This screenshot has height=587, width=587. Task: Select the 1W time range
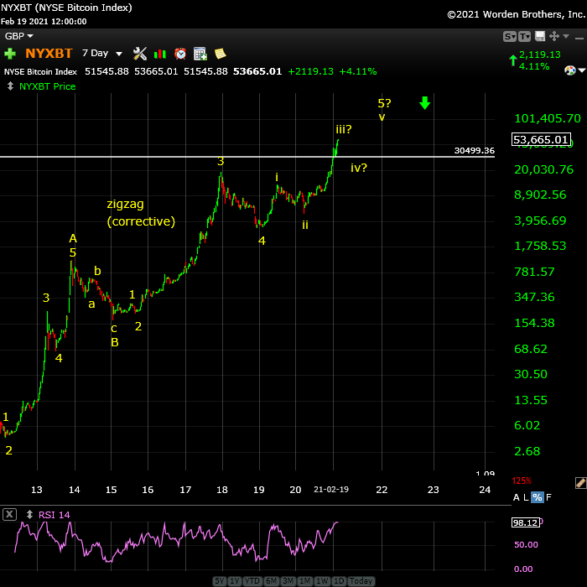(322, 580)
